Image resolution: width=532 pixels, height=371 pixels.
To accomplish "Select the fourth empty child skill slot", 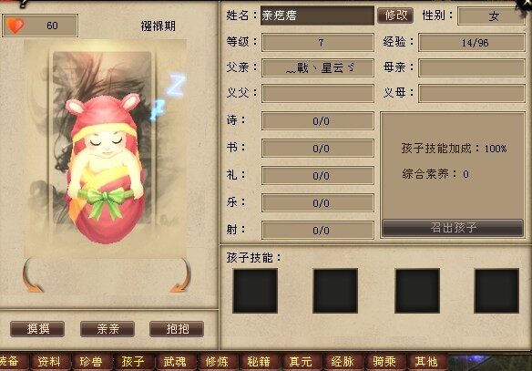I will pos(496,291).
